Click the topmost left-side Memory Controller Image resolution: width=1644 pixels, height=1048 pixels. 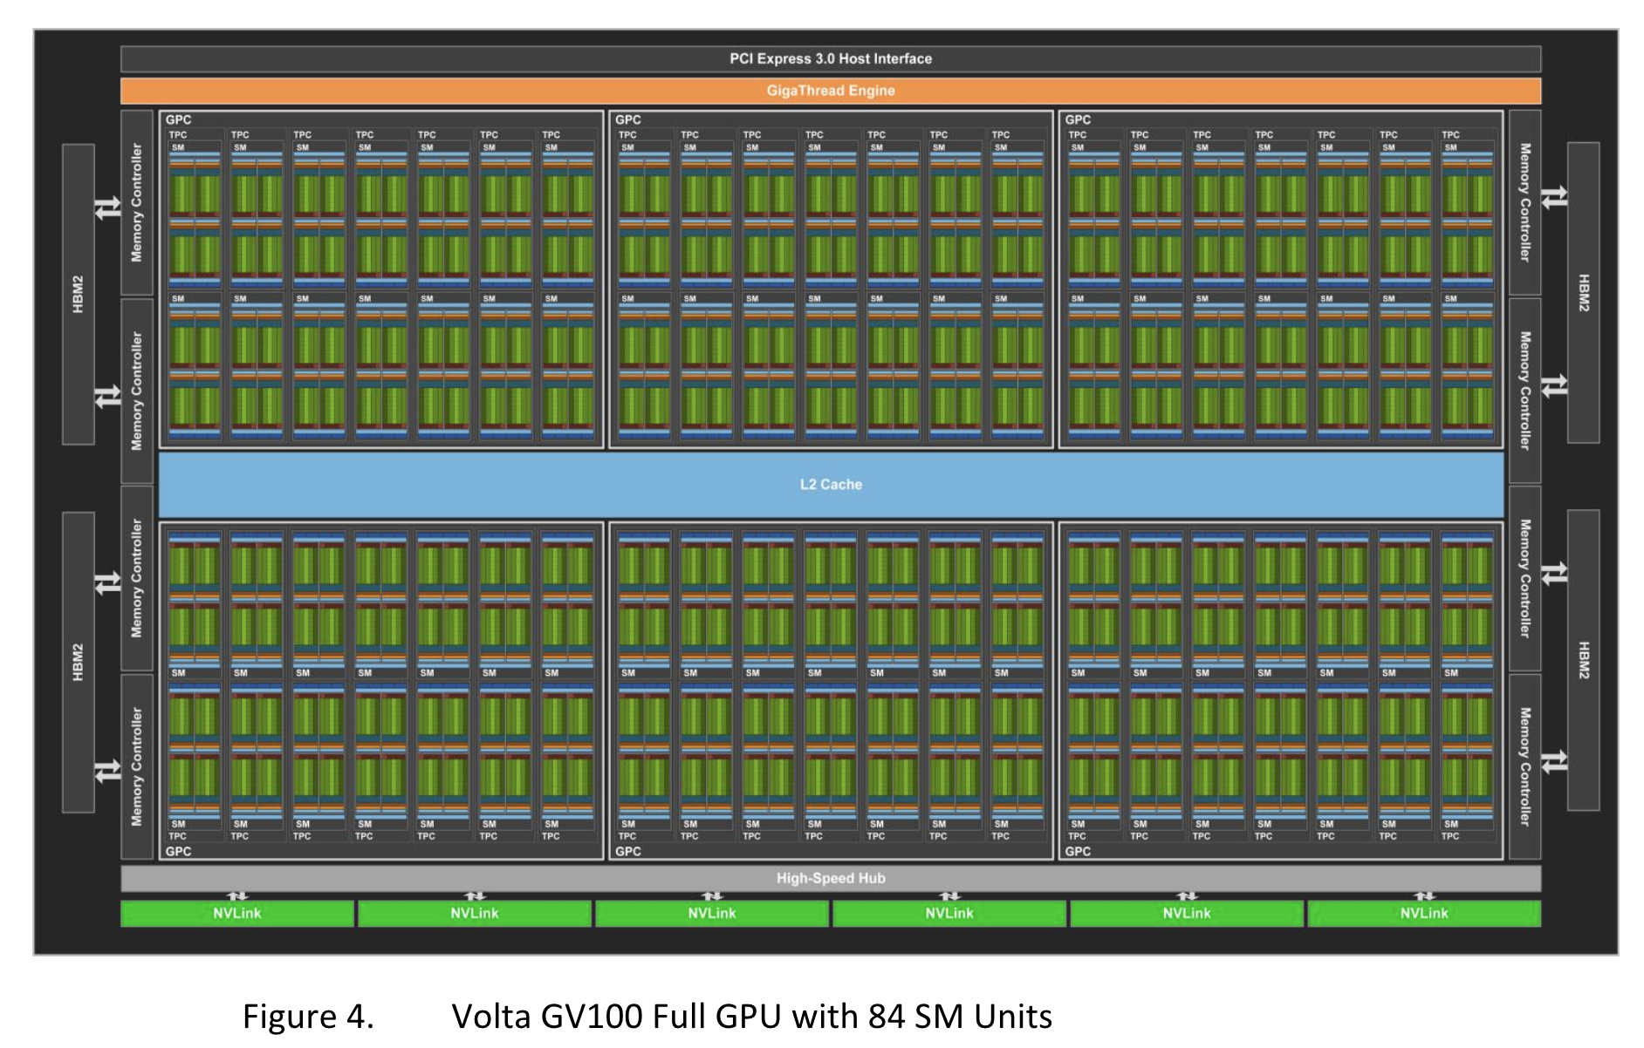coord(137,202)
